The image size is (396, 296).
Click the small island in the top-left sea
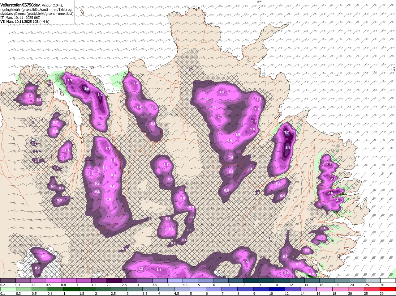pos(82,11)
